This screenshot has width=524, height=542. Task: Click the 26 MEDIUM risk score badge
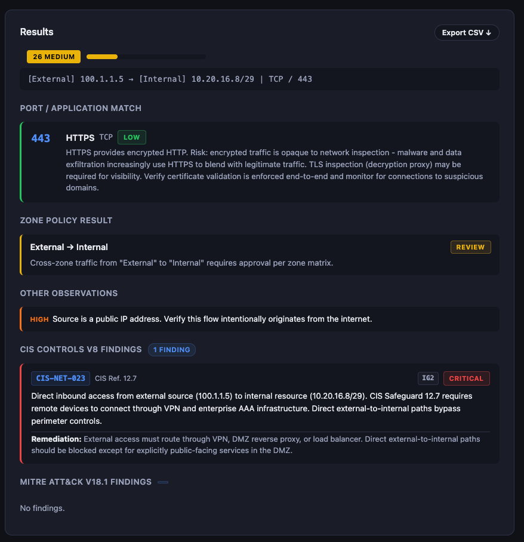point(54,57)
